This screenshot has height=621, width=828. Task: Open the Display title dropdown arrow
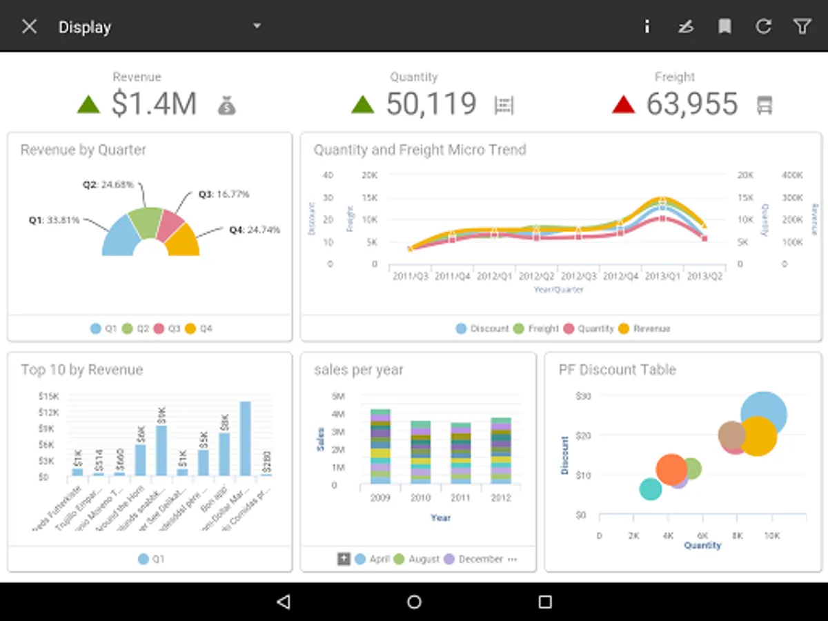[257, 26]
